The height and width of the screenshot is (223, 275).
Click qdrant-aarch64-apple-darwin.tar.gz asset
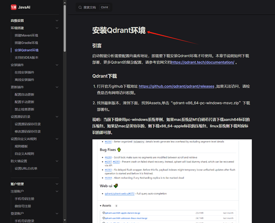click(x=123, y=213)
